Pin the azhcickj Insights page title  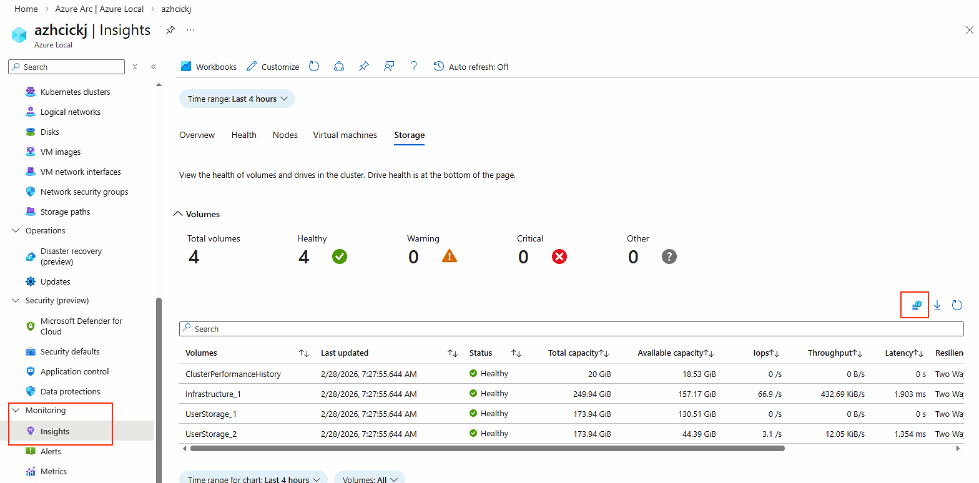coord(170,30)
